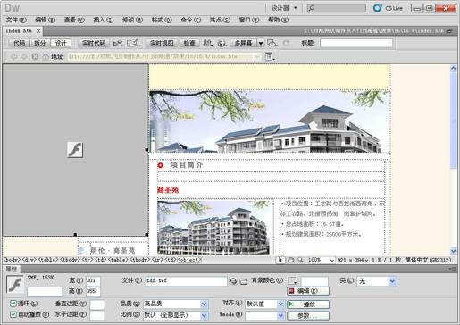
Task: Click the 宽 (Width) field
Action: (93, 281)
